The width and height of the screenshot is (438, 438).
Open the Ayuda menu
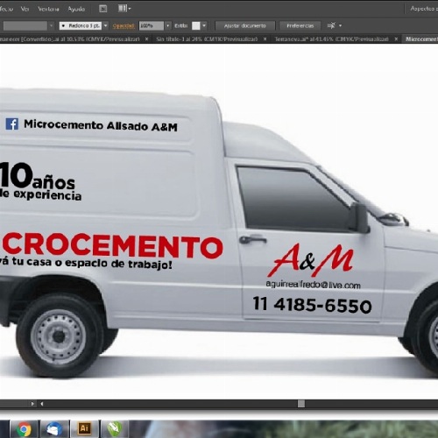(x=76, y=9)
